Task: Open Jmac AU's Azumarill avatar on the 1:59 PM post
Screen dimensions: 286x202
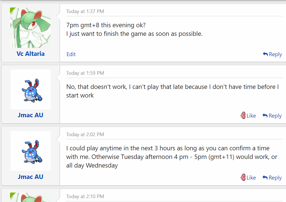Action: point(31,89)
